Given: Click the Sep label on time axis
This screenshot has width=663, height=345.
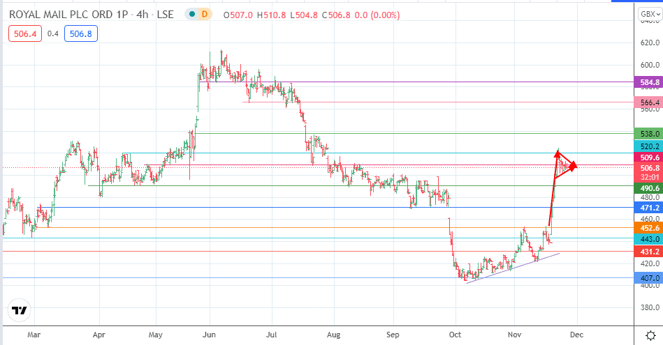Looking at the screenshot, I should 393,335.
